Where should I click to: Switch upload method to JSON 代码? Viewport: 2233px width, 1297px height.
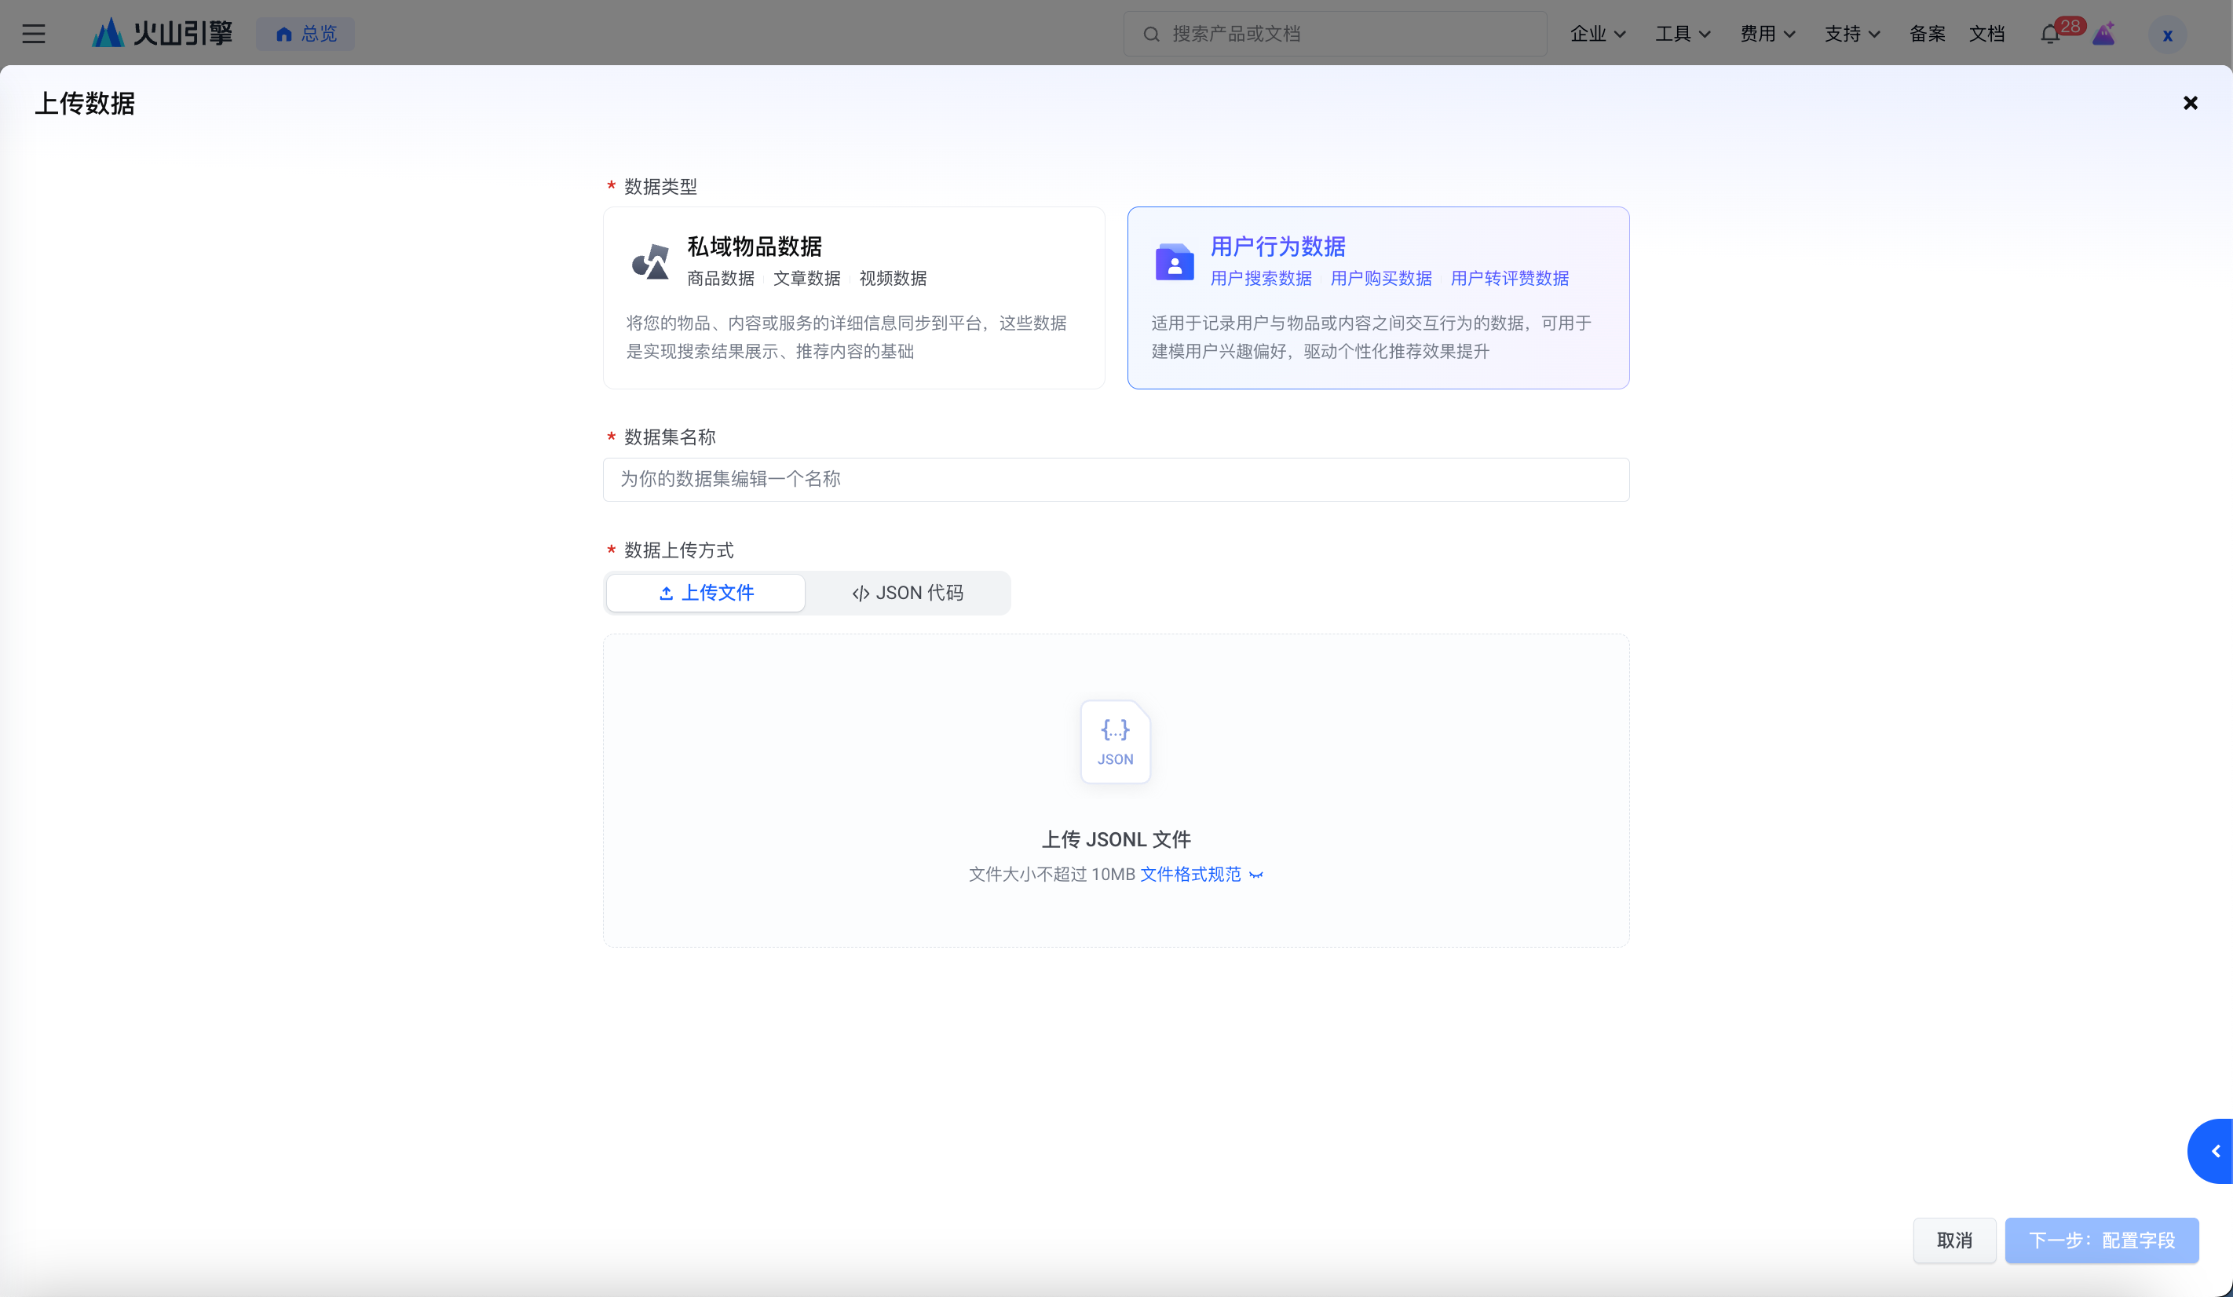click(x=908, y=593)
